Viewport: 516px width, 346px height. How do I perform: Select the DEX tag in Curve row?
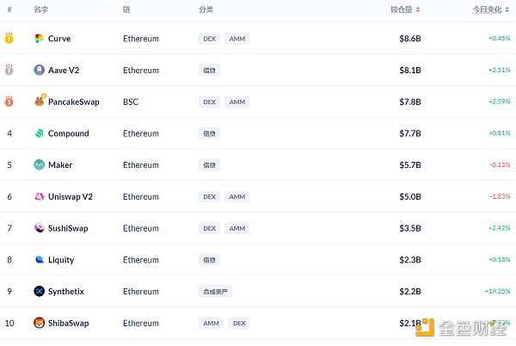coord(209,39)
